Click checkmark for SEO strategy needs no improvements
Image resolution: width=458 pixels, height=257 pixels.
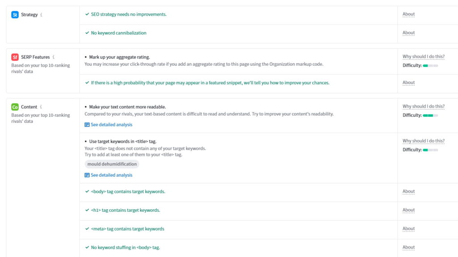[87, 14]
